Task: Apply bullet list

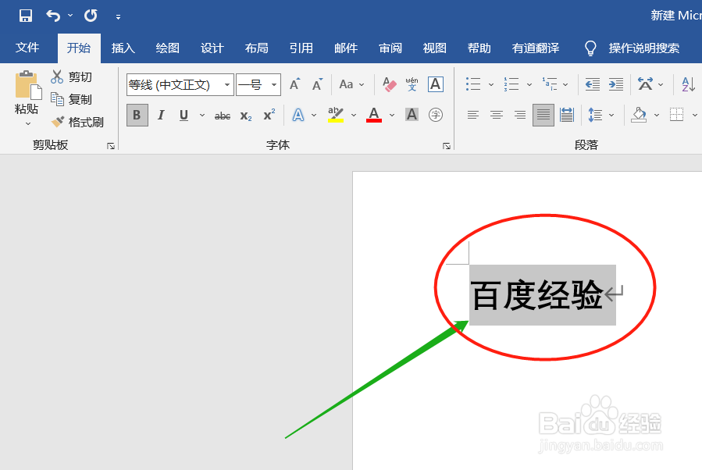Action: 473,84
